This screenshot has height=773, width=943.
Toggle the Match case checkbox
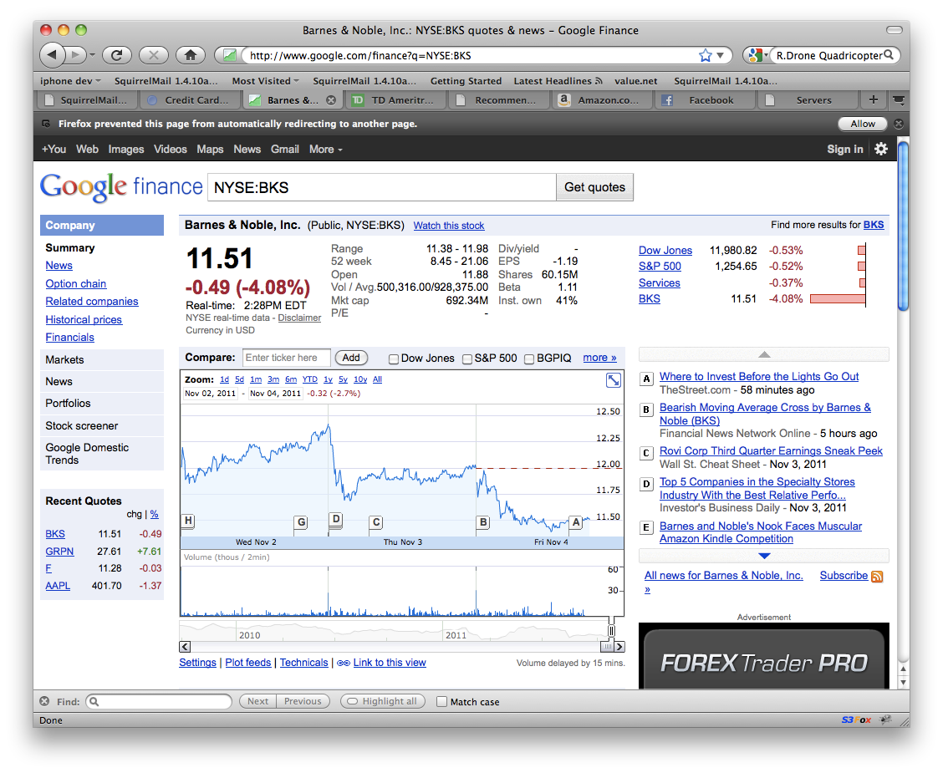coord(442,702)
